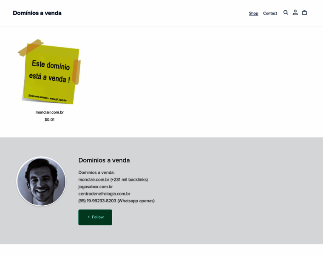Viewport: 323px width, 255px height.
Task: Click the Domínios a venda site title
Action: 37,13
